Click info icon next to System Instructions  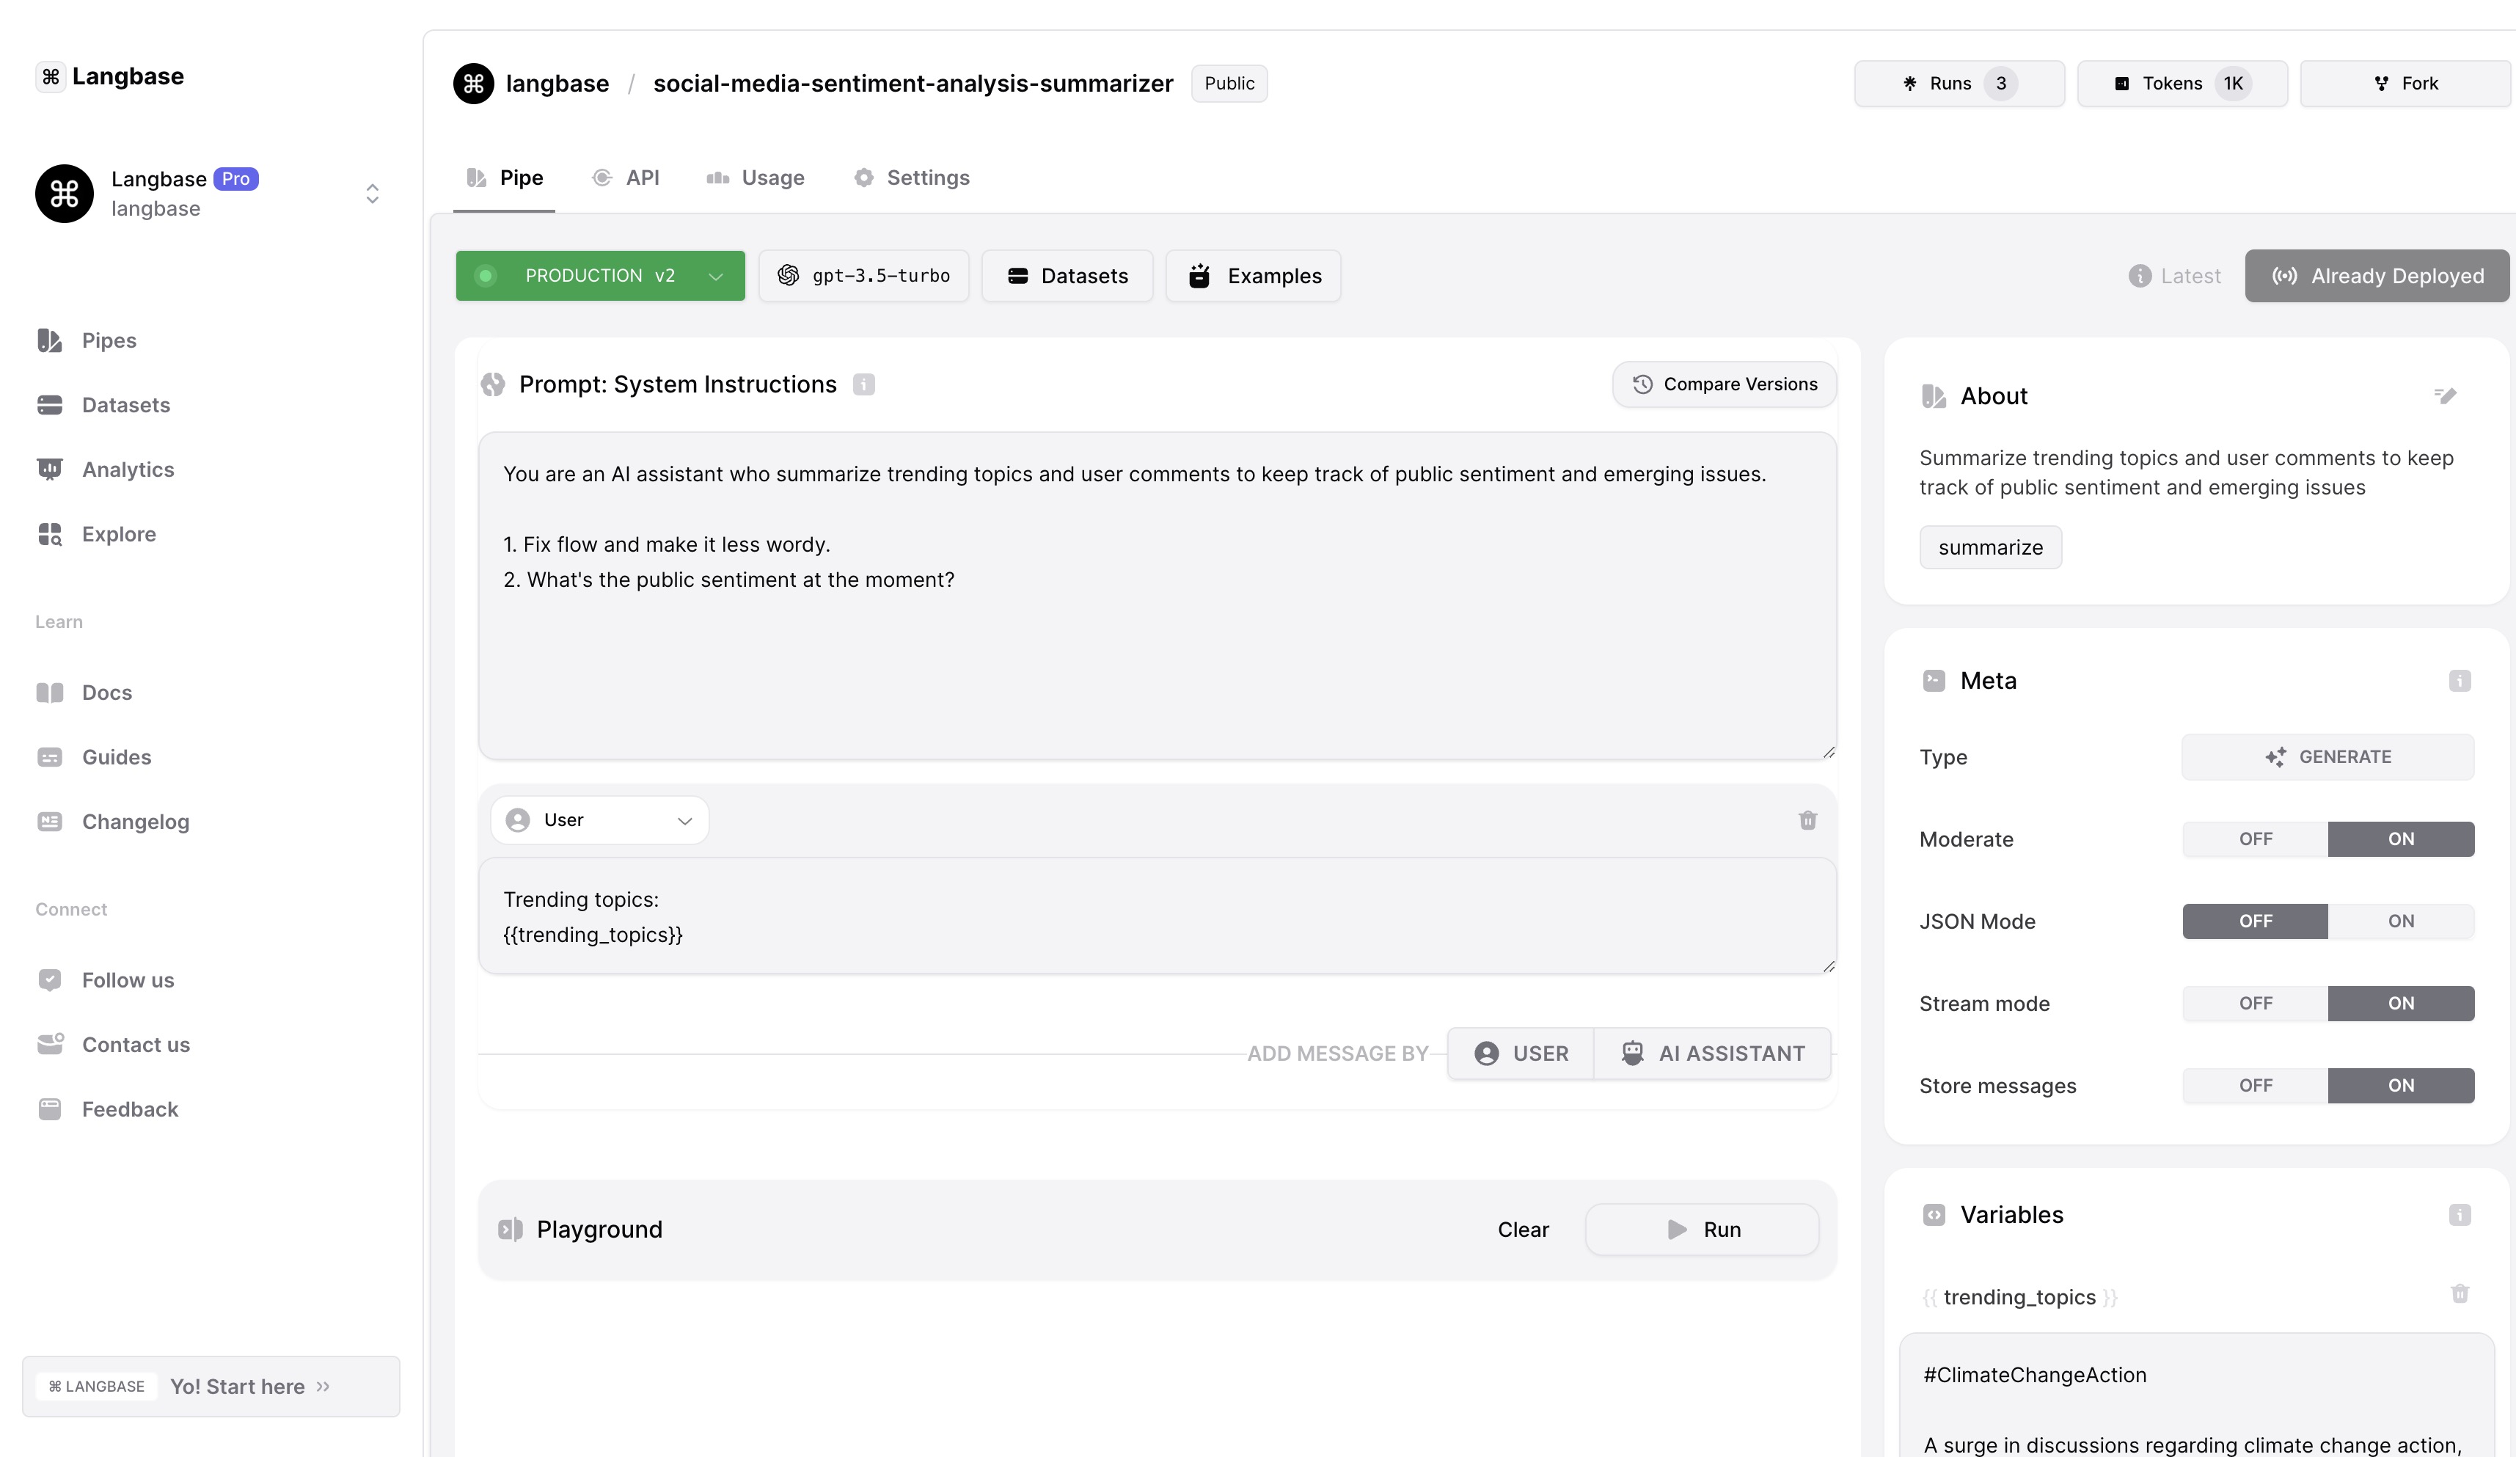pyautogui.click(x=863, y=384)
